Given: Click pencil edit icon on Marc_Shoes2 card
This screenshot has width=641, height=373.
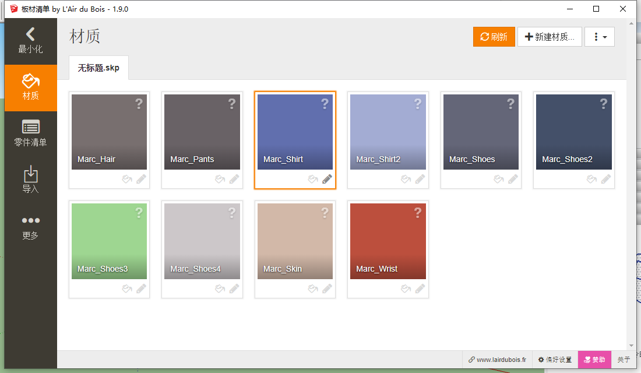Looking at the screenshot, I should point(606,179).
